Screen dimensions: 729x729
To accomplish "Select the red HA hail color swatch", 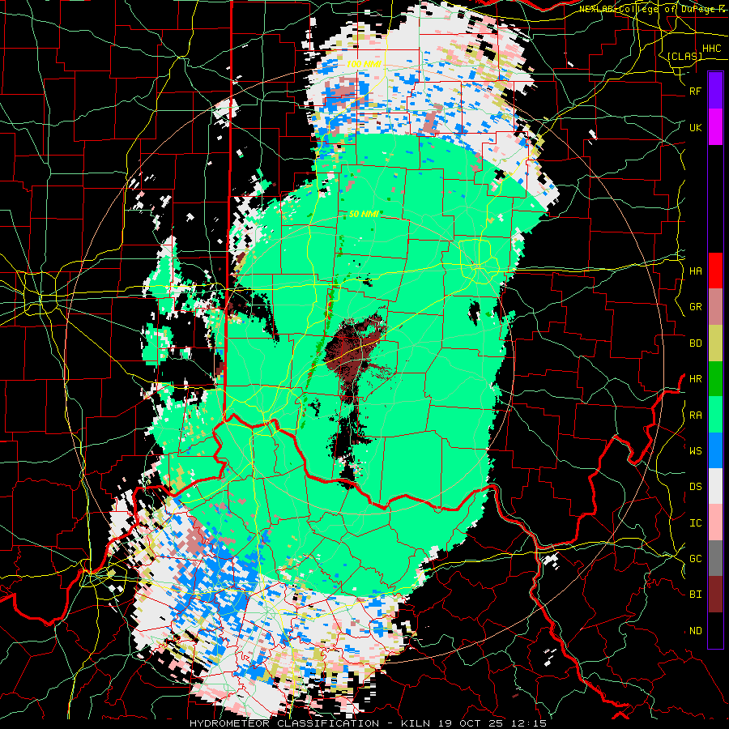I will click(x=715, y=271).
